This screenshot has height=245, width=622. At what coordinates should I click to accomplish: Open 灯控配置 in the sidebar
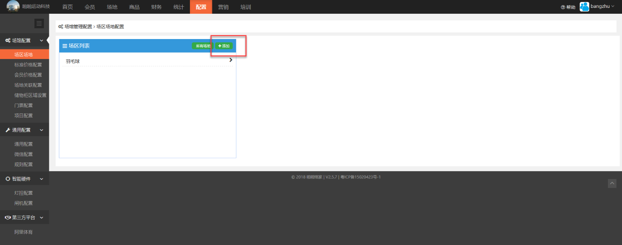[24, 193]
